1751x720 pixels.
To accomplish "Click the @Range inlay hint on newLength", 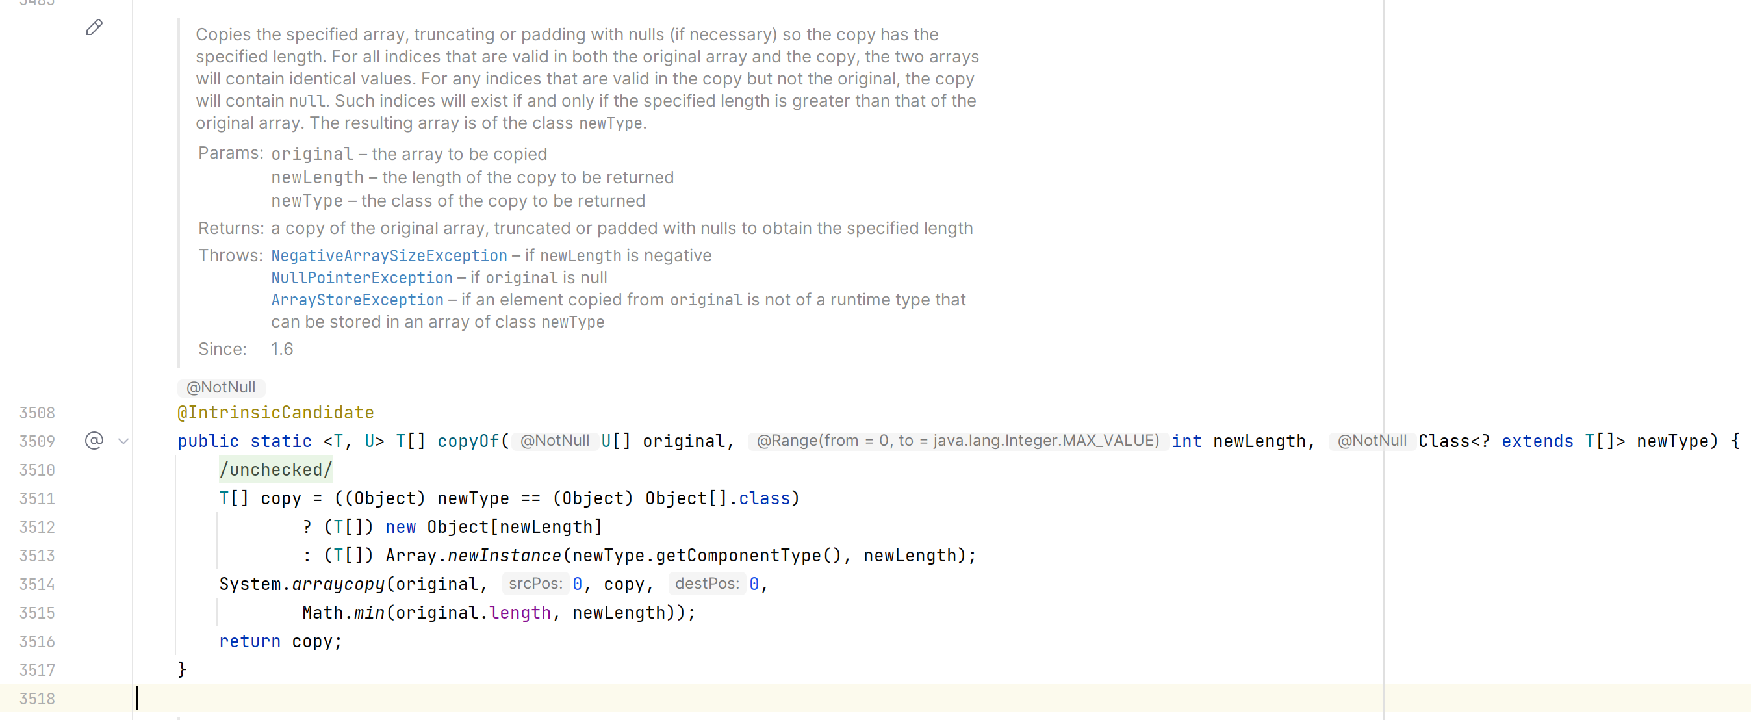I will (957, 441).
